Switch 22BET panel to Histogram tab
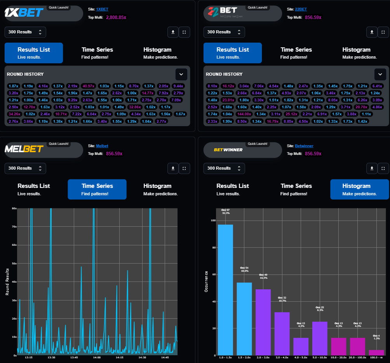Image resolution: width=390 pixels, height=363 pixels. point(360,53)
